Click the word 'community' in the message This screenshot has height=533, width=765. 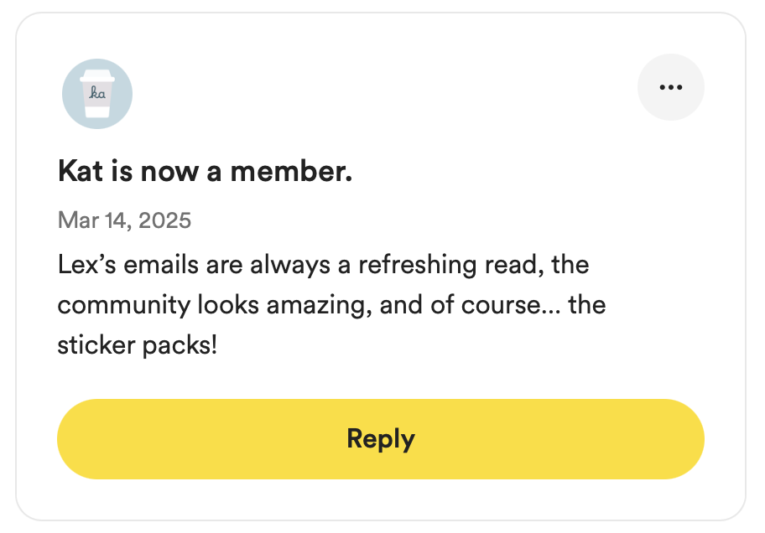coord(124,305)
